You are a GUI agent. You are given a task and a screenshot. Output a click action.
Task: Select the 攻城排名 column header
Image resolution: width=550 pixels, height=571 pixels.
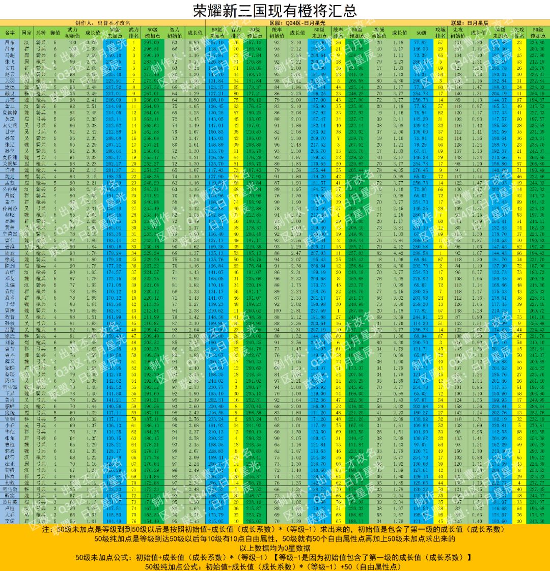[441, 33]
